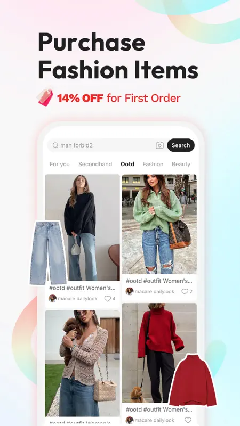Open macare dailylook avatar under green sweater post
The height and width of the screenshot is (426, 240).
pyautogui.click(x=130, y=291)
